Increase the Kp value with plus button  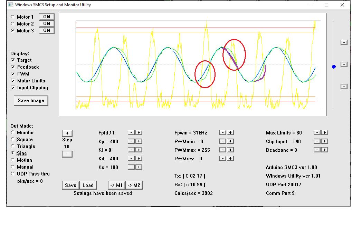tap(139, 141)
